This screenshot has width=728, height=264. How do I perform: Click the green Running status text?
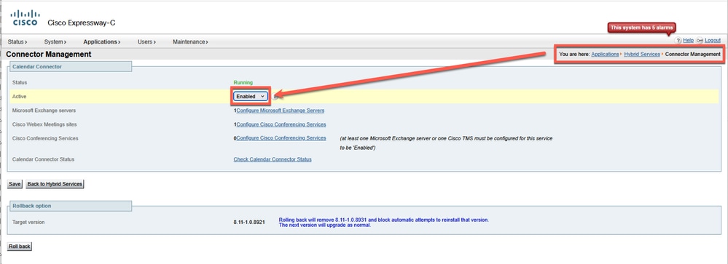point(243,82)
